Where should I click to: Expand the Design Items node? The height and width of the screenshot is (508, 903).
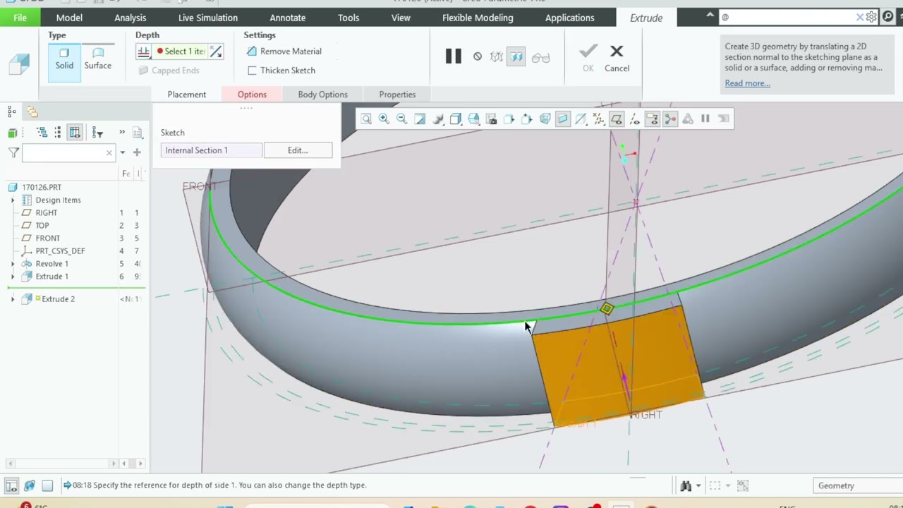tap(12, 200)
